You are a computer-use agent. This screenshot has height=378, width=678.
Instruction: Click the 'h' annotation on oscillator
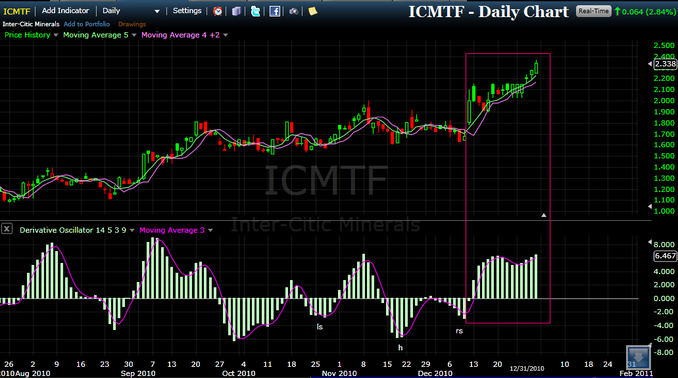click(x=400, y=348)
